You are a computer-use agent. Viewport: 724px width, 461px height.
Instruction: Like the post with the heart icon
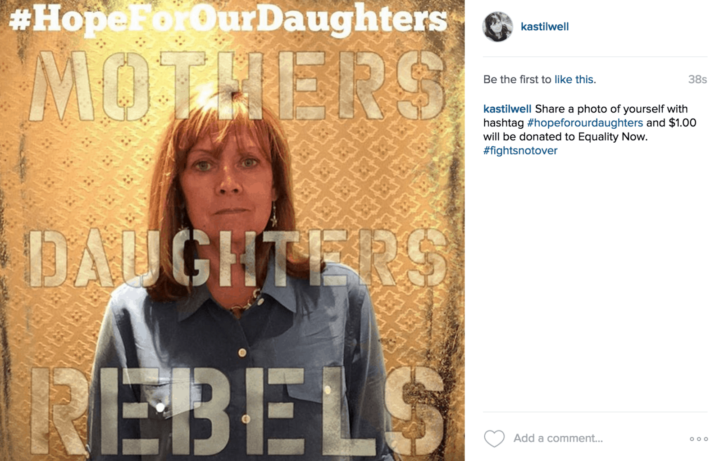click(x=494, y=438)
